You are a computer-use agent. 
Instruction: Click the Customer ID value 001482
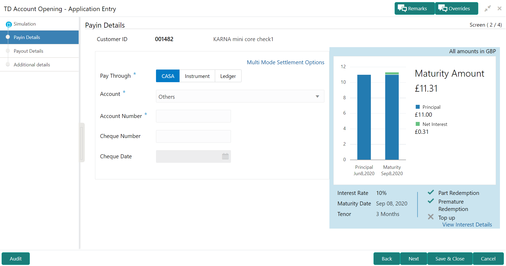tap(164, 39)
